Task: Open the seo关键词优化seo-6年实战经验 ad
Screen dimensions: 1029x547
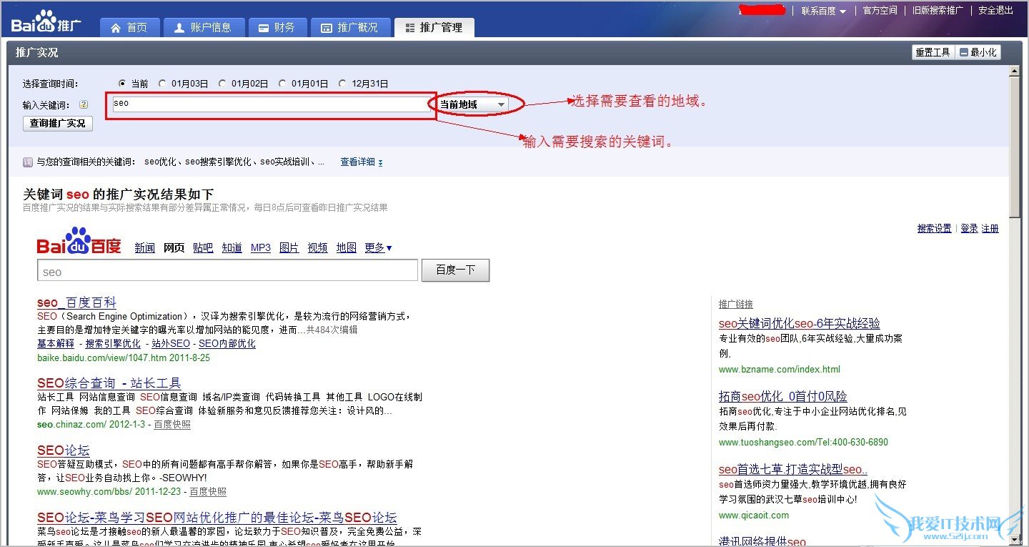Action: coord(800,324)
